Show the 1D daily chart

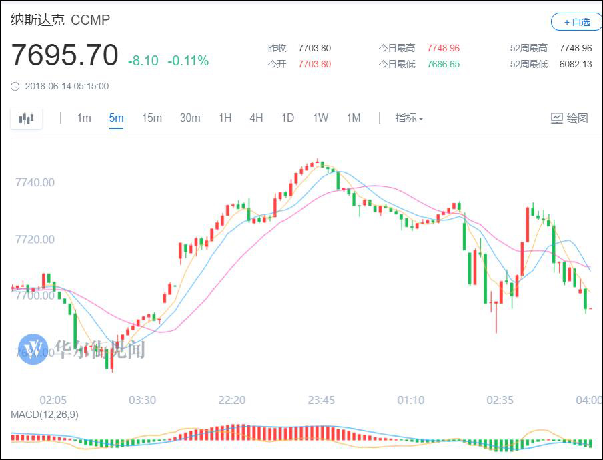pyautogui.click(x=287, y=118)
